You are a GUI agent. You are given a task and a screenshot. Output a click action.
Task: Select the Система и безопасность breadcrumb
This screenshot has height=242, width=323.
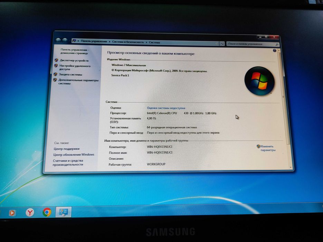(x=128, y=42)
